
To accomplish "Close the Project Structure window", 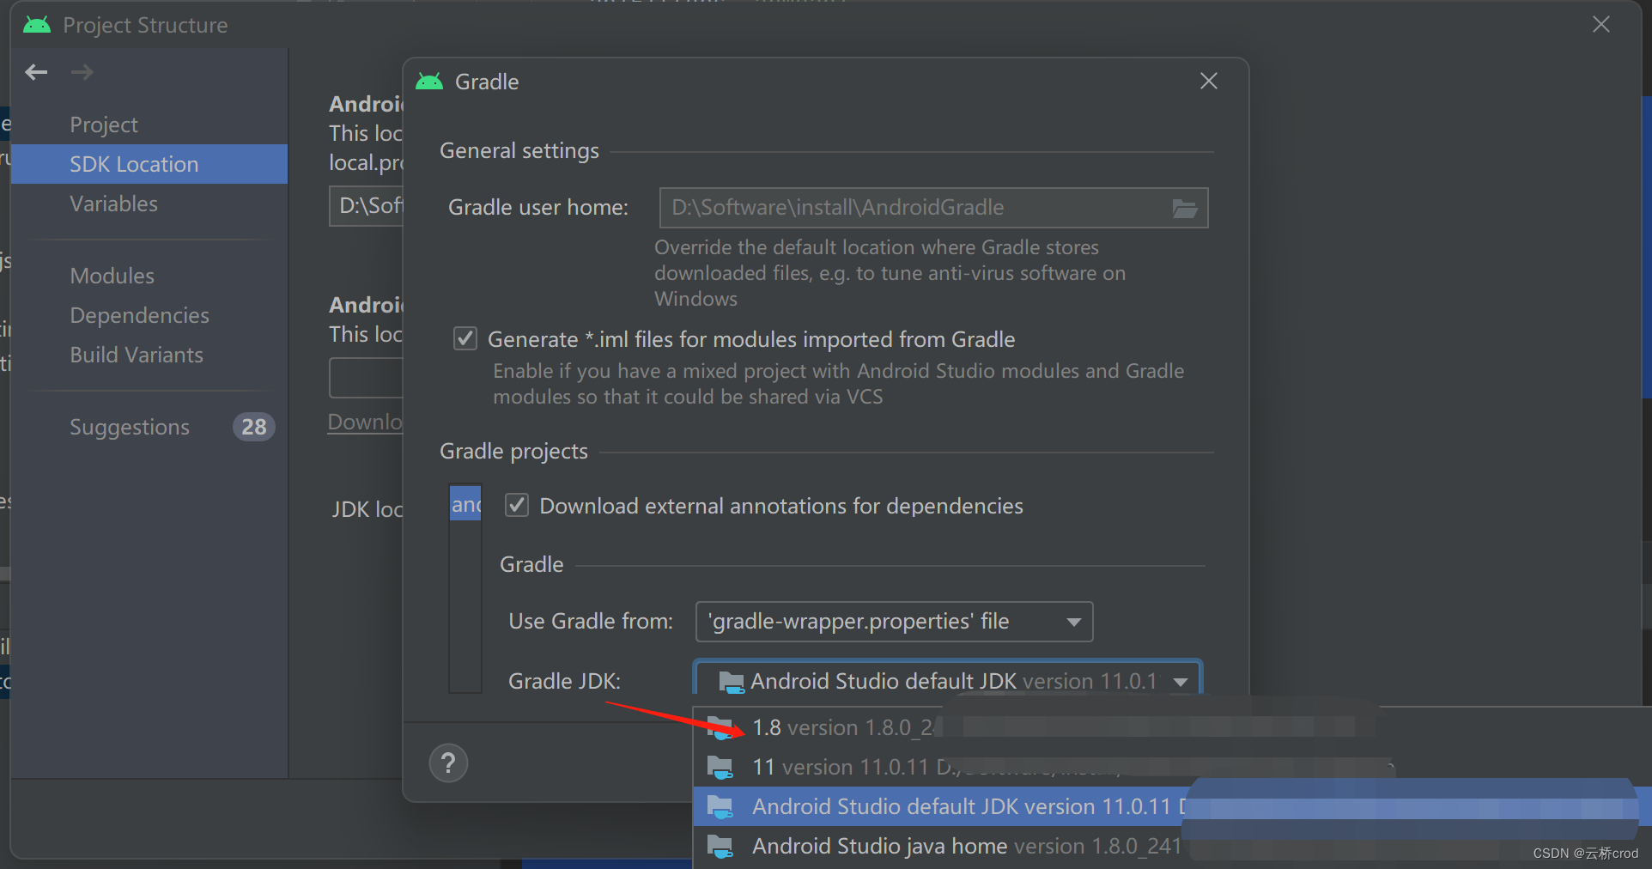I will pos(1601,24).
